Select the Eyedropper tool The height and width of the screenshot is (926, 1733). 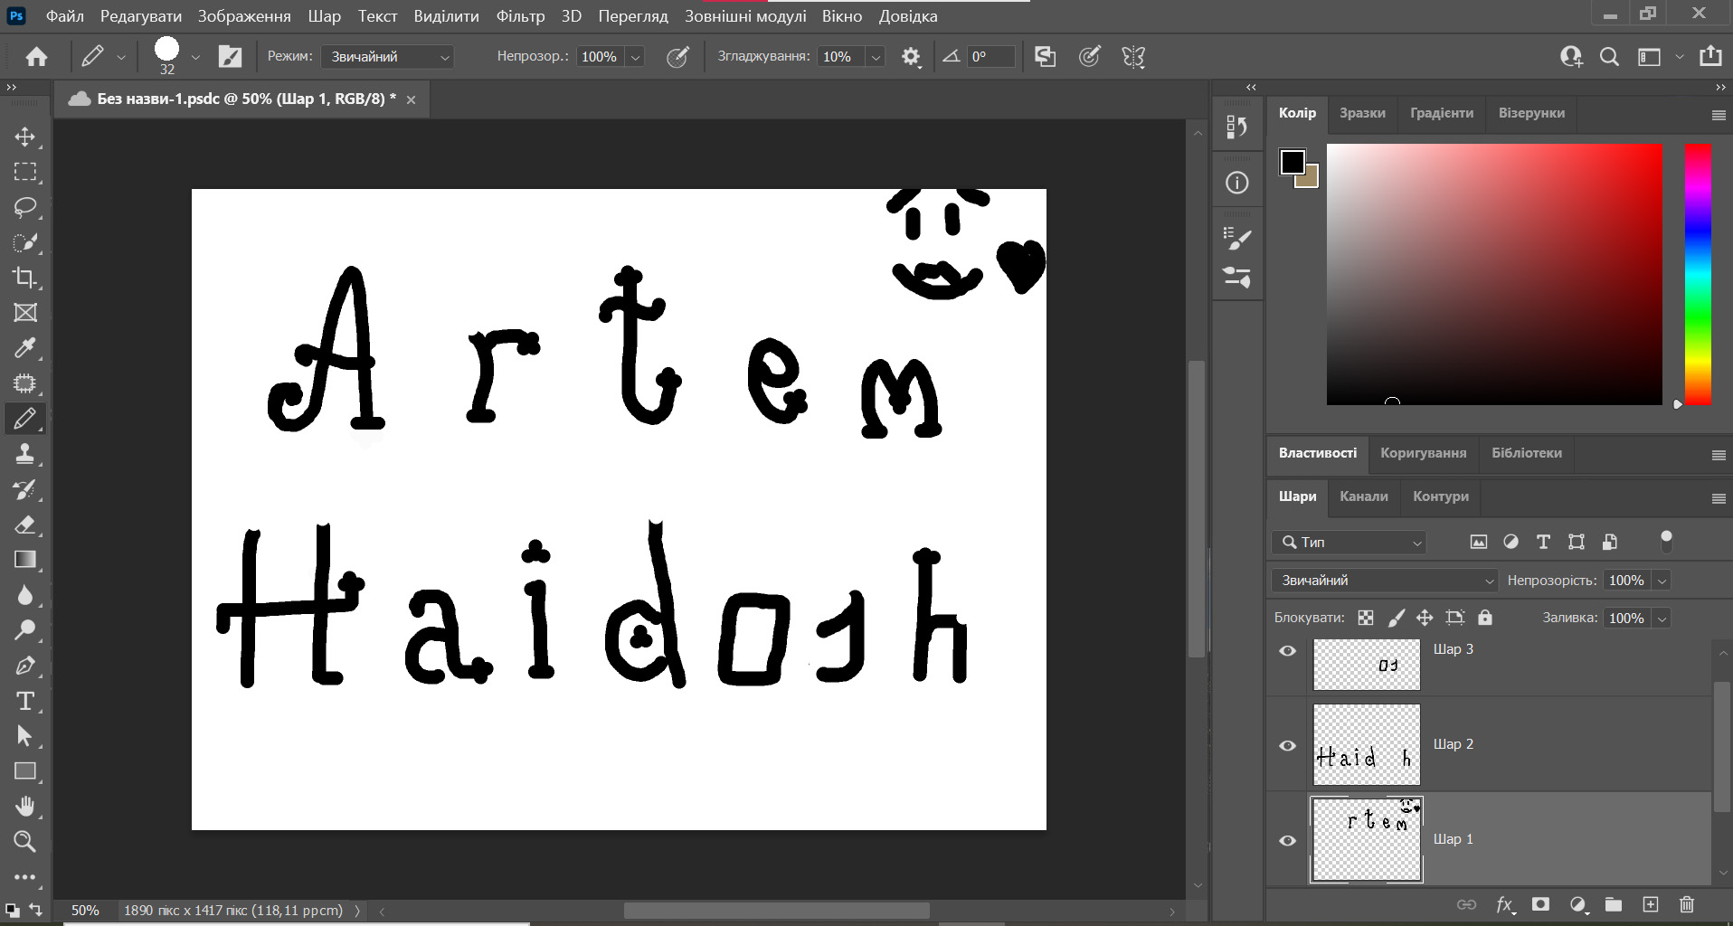click(24, 348)
